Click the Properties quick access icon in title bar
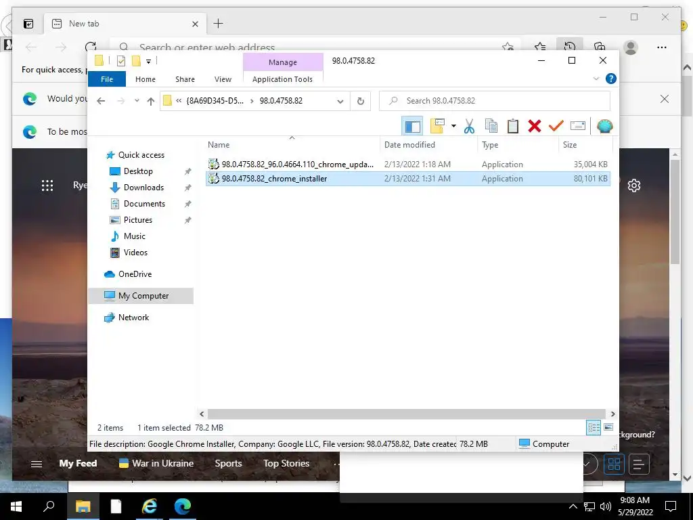Image resolution: width=693 pixels, height=520 pixels. coord(121,61)
